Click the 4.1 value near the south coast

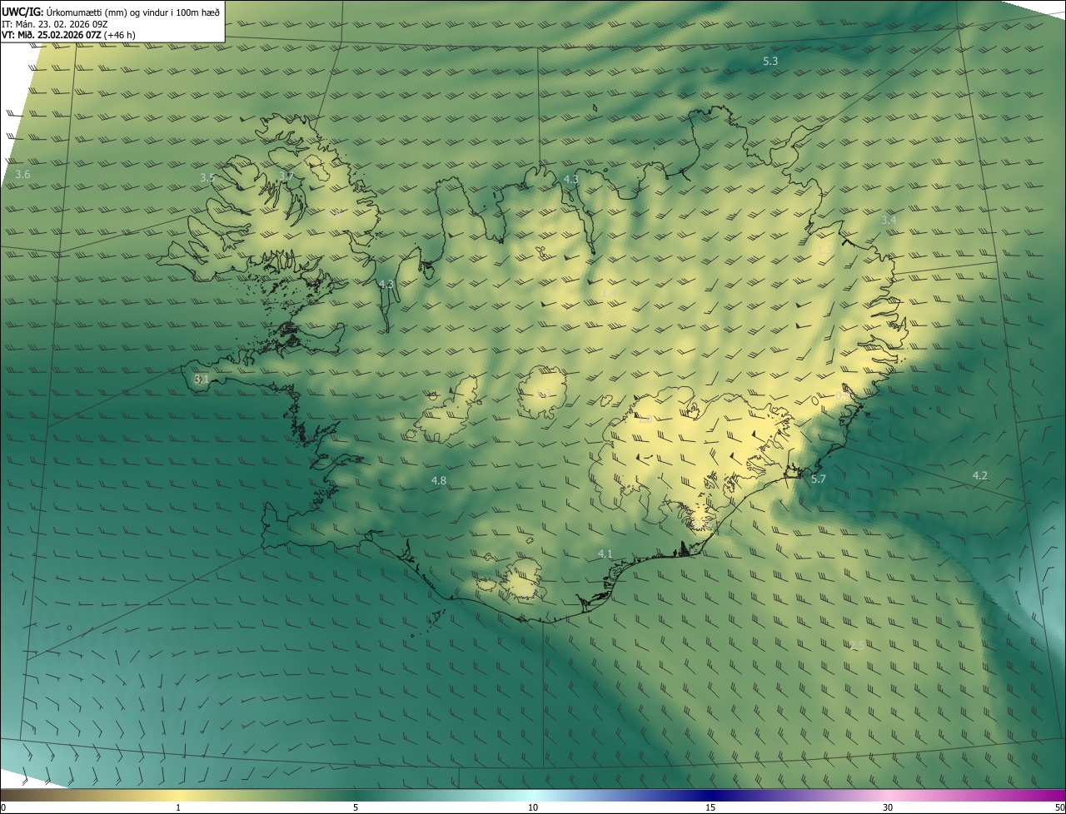coord(605,553)
